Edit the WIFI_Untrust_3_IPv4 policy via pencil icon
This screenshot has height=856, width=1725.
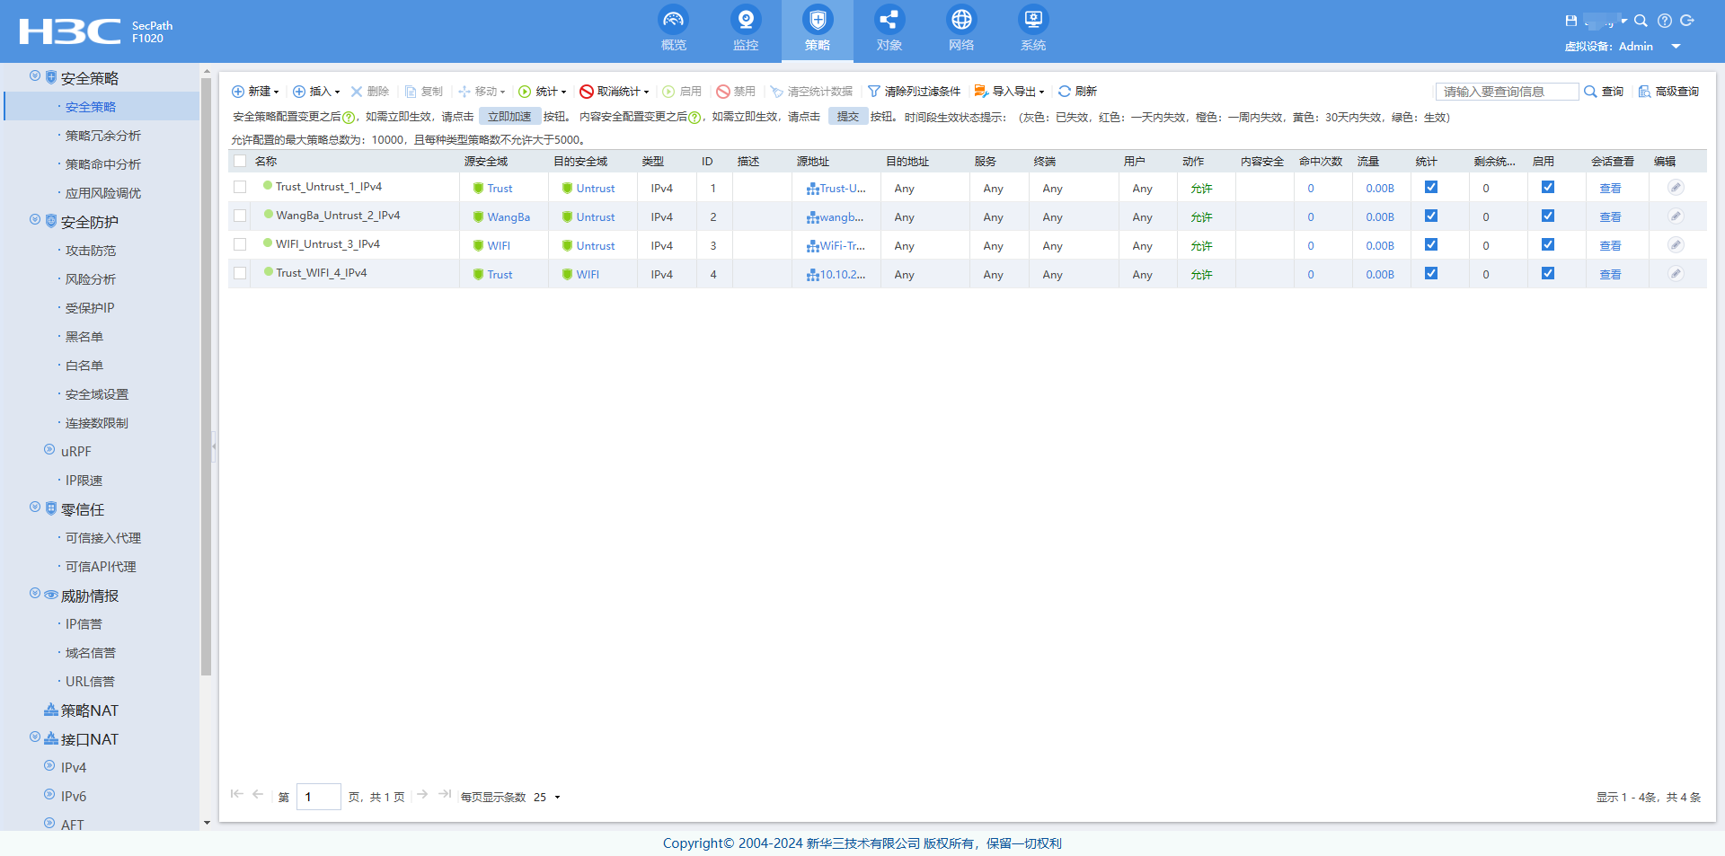tap(1676, 245)
